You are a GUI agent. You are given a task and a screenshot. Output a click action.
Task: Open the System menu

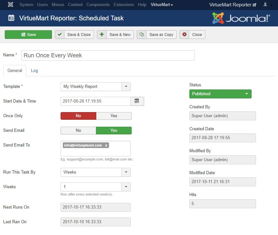26,4
